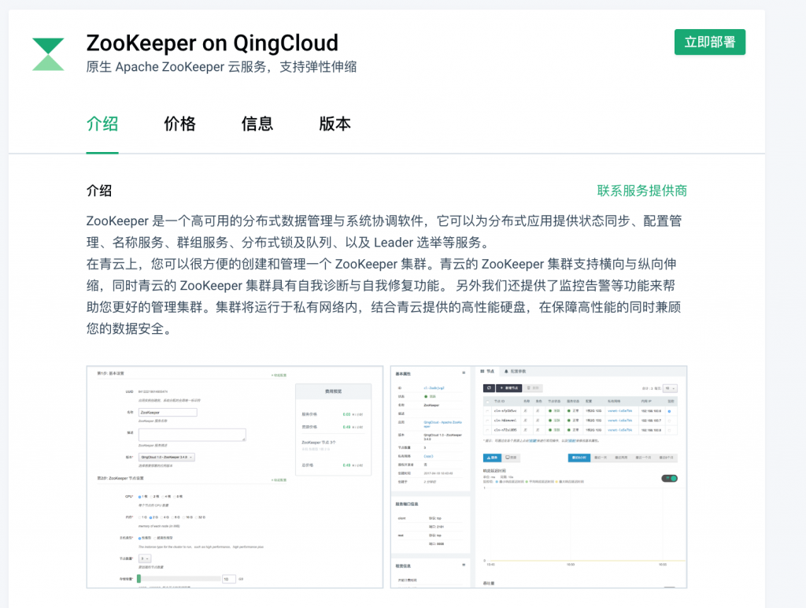Screen dimensions: 806x608
Task: Click the paragraph line starting "ZooKeeper 是一个高可用的分布式"
Action: click(384, 221)
